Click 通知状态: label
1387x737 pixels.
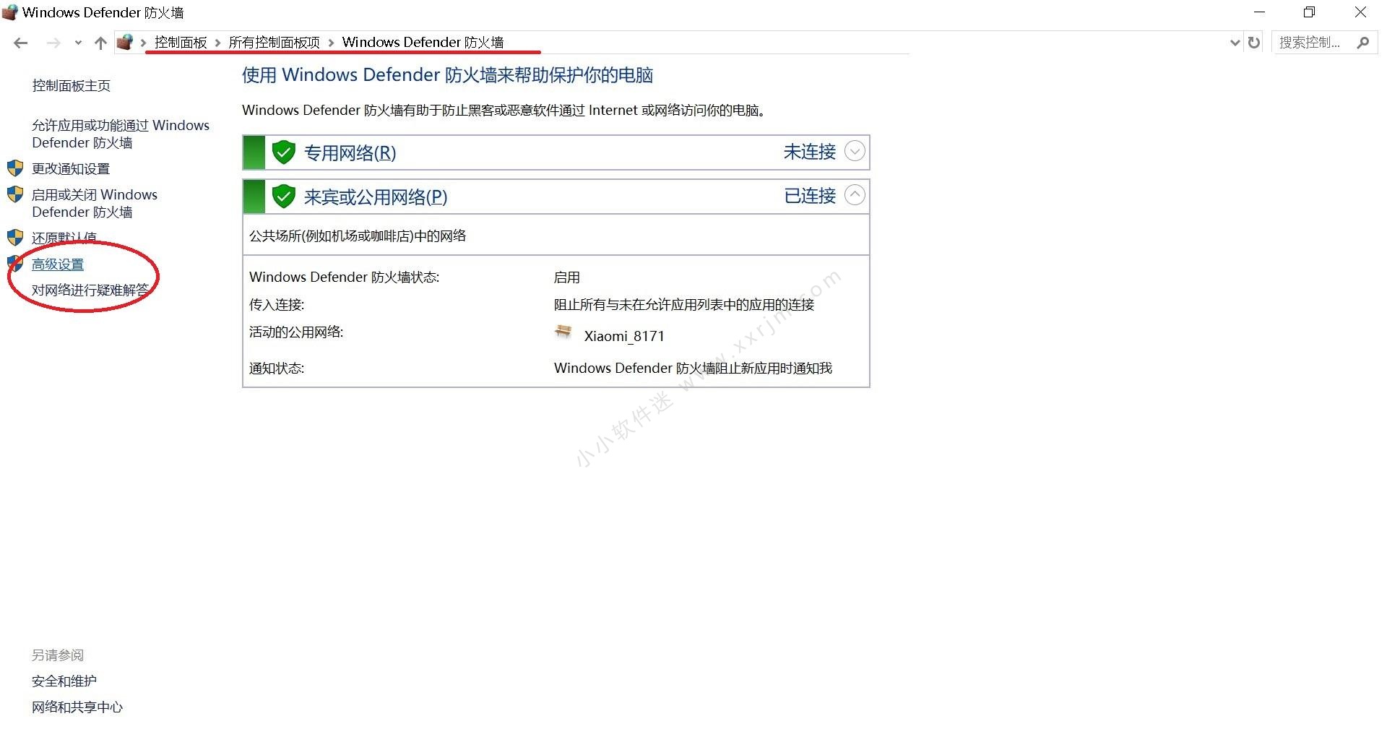pyautogui.click(x=277, y=368)
